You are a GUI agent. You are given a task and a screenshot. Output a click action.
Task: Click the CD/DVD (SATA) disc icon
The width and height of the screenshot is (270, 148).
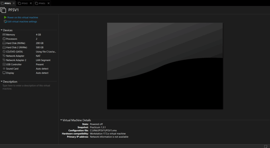[4, 52]
